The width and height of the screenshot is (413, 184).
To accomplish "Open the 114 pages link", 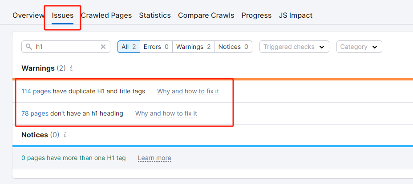I will pos(36,91).
